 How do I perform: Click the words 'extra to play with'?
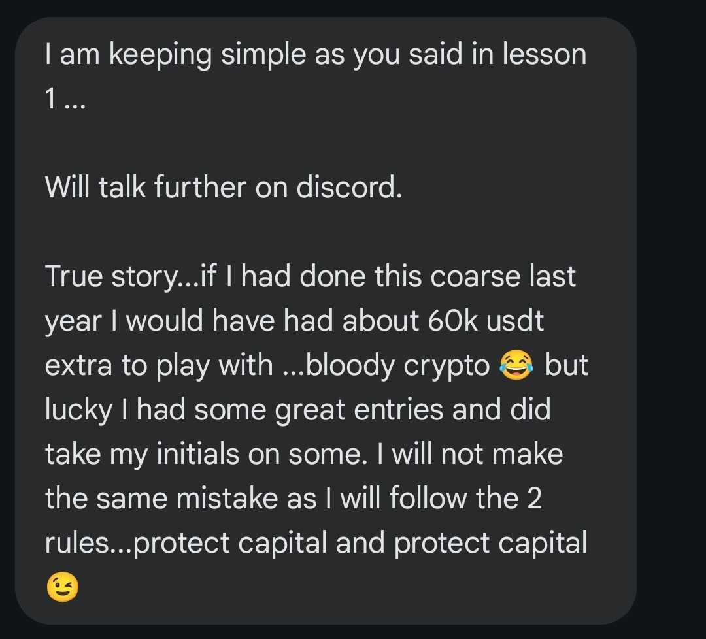point(159,365)
